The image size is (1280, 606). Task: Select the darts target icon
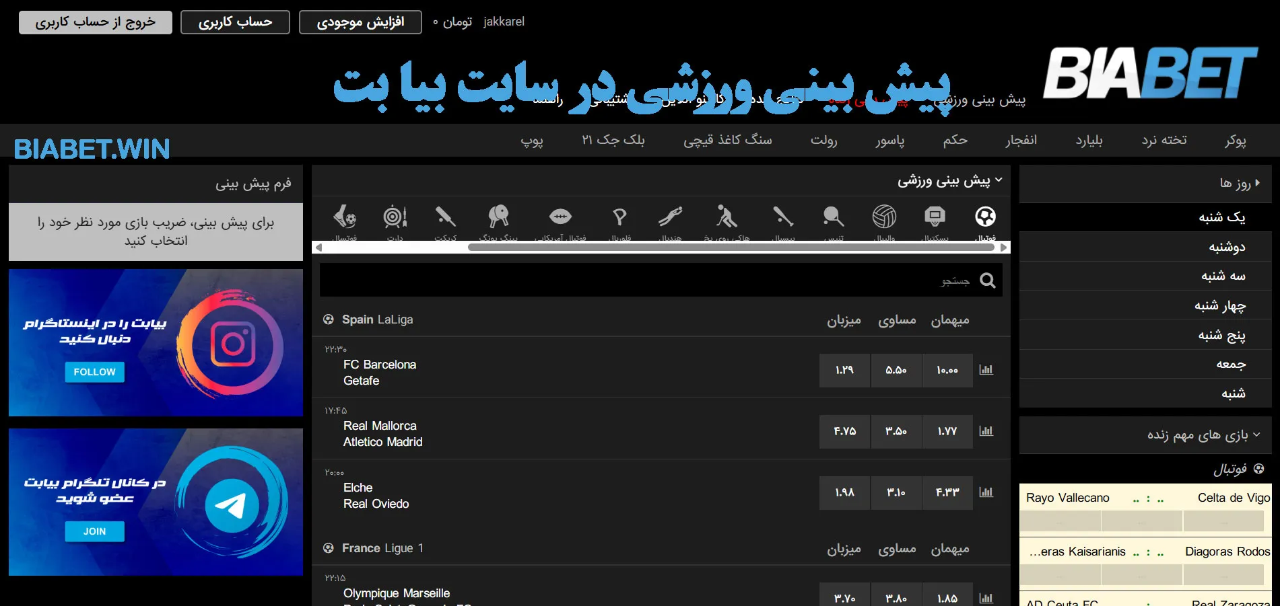395,217
